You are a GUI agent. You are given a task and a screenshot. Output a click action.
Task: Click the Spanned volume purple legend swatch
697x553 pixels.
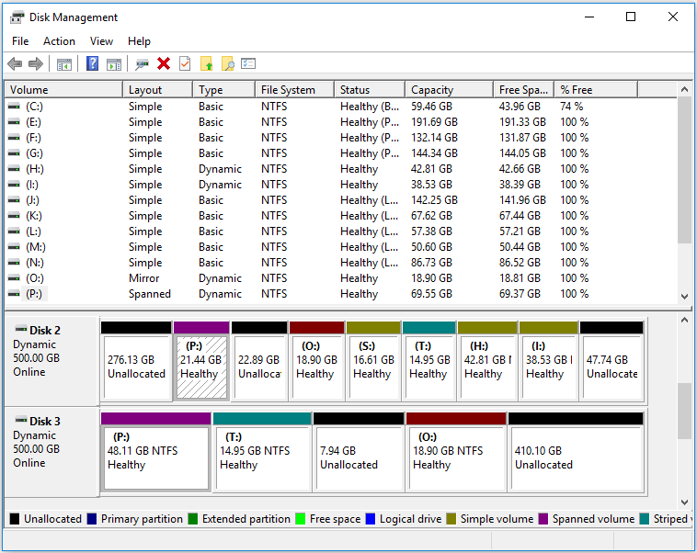pyautogui.click(x=543, y=519)
